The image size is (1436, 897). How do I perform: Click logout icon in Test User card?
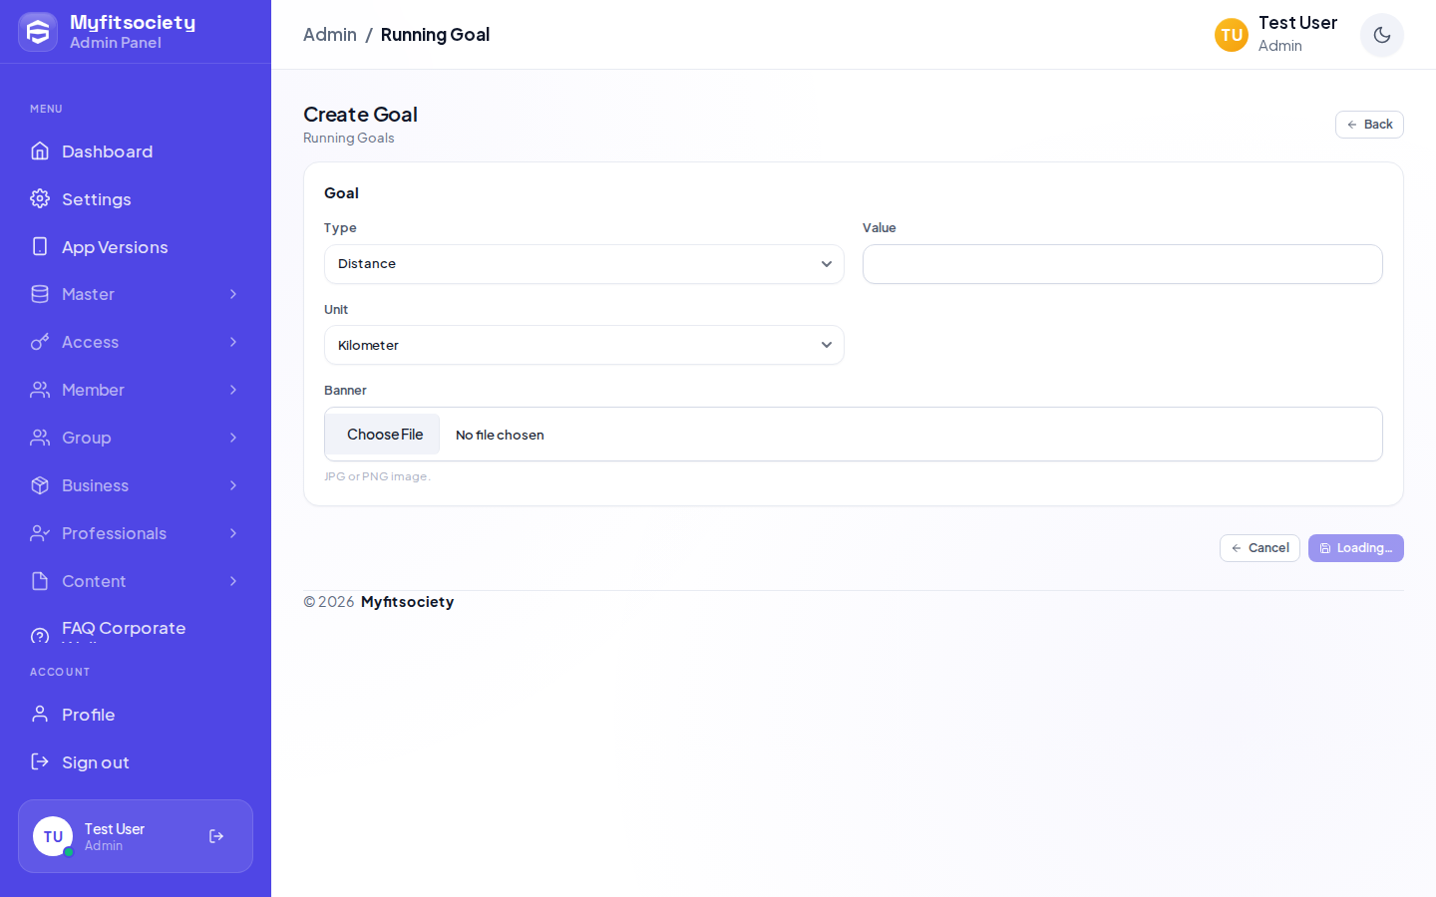(x=216, y=836)
